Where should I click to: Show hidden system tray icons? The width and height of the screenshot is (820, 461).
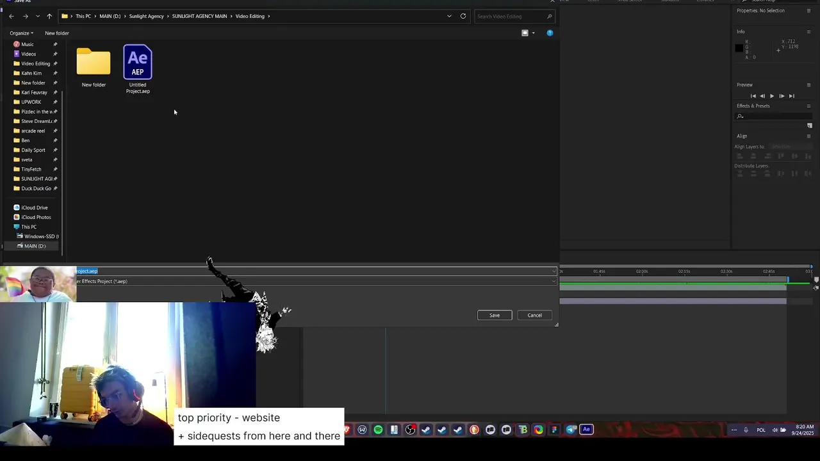coord(734,430)
